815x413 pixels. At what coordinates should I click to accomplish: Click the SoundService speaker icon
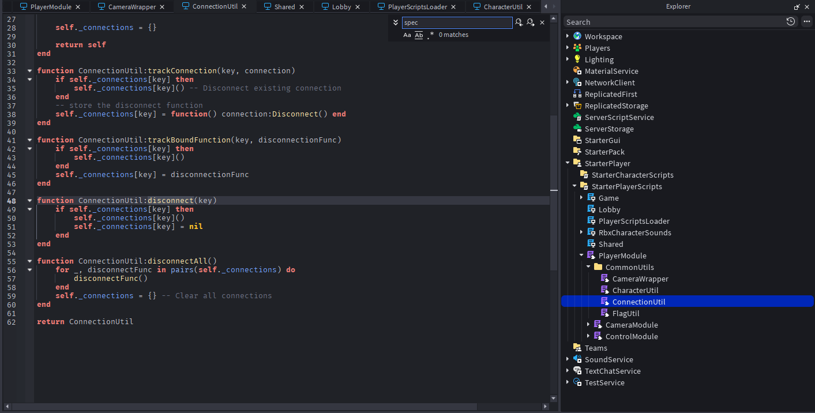point(577,359)
